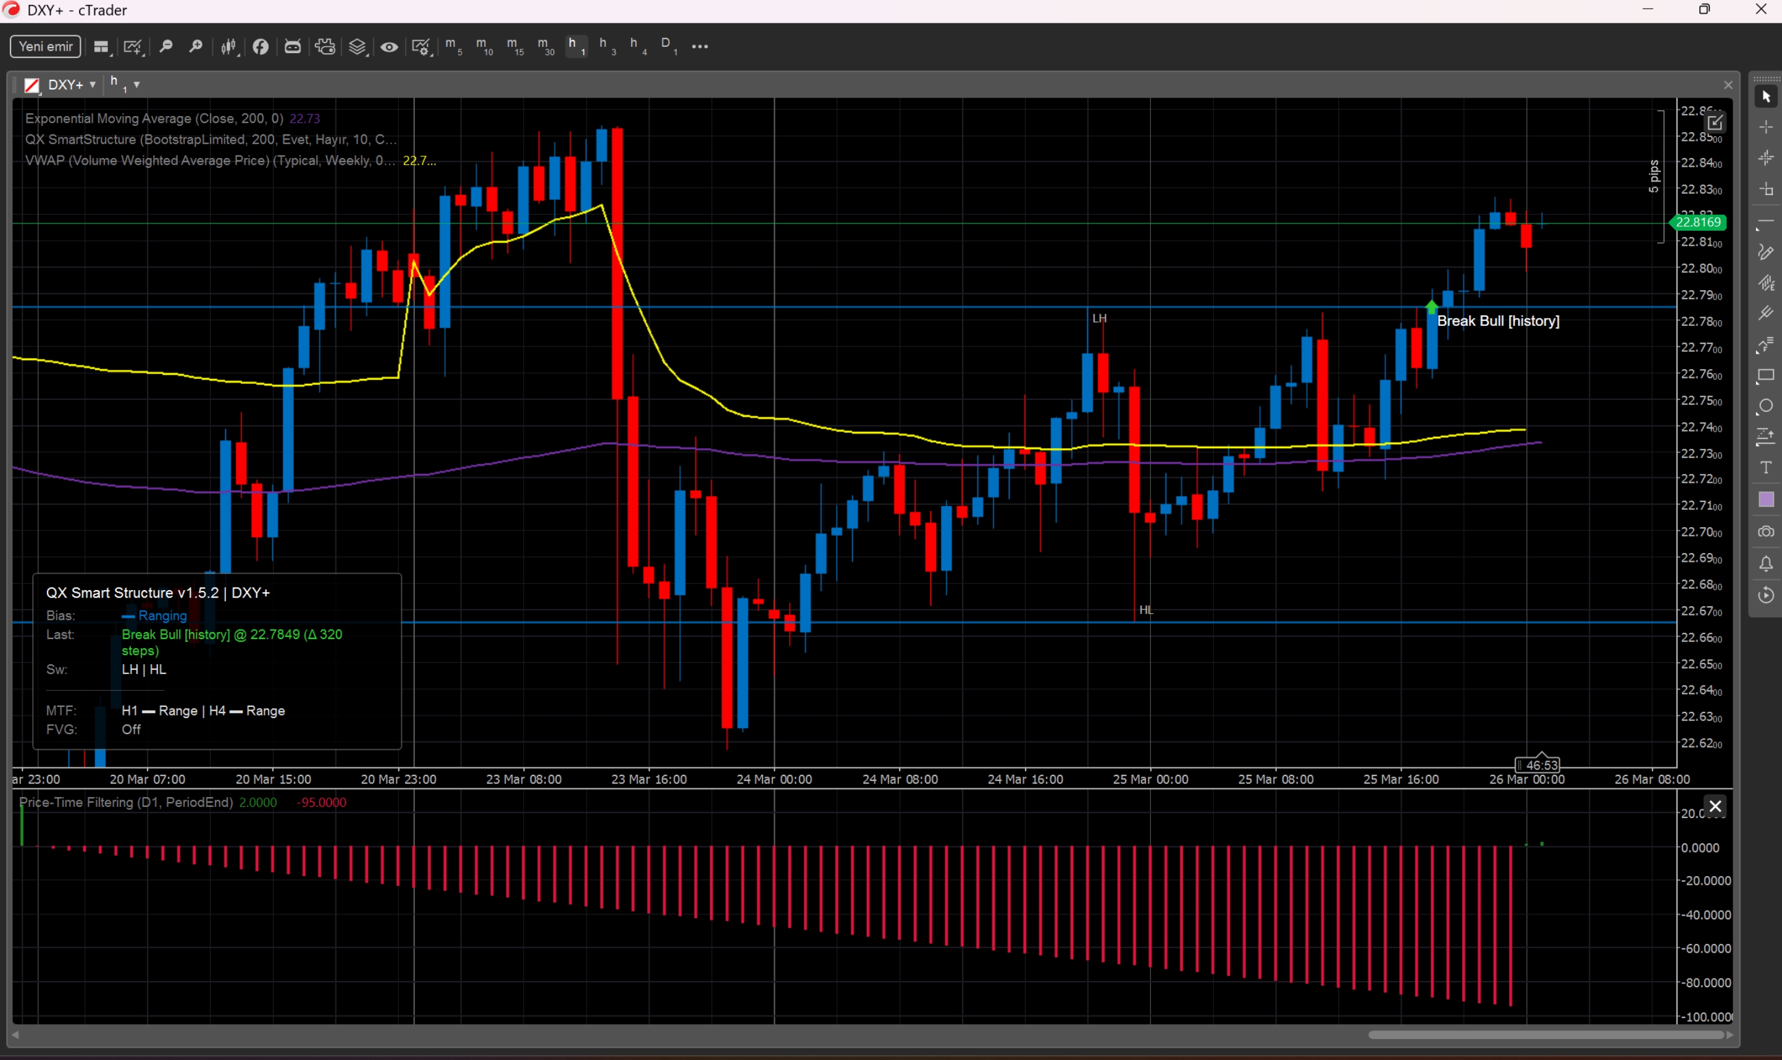Select the Fibonacci drawing tool
This screenshot has height=1060, width=1782.
click(x=1767, y=345)
